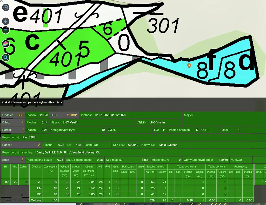Click the locate-me target icon
The width and height of the screenshot is (266, 205).
(x=5, y=7)
